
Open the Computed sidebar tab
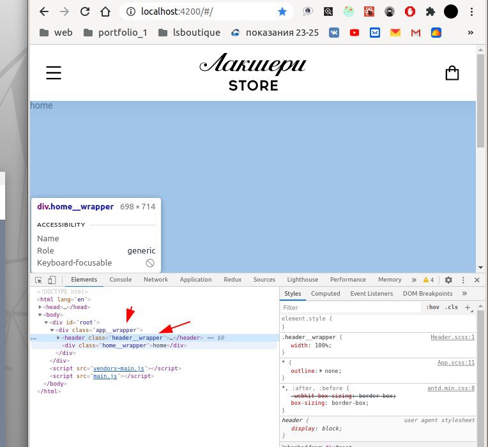click(326, 293)
